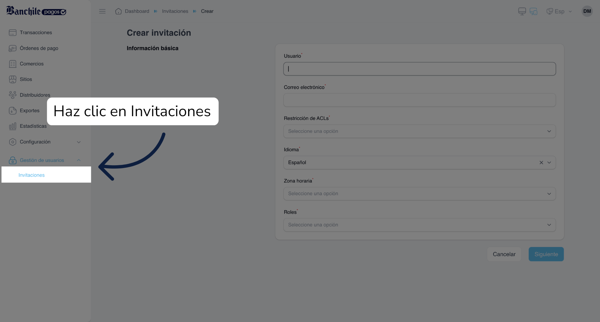Click the Gestión de usuarios lock icon
The width and height of the screenshot is (600, 322).
12,160
